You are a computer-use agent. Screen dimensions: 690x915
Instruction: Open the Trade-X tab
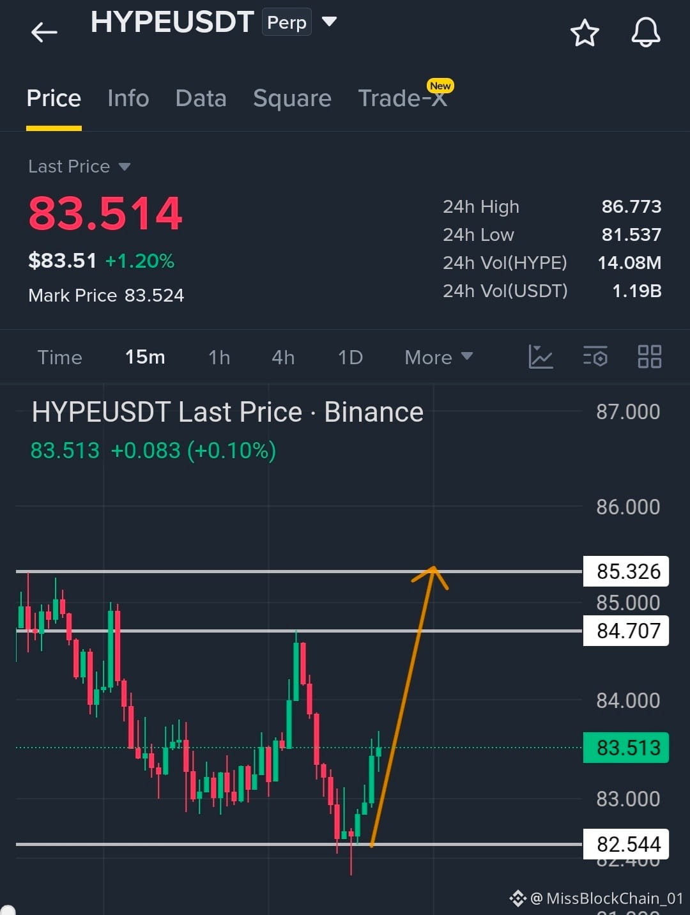tap(402, 98)
